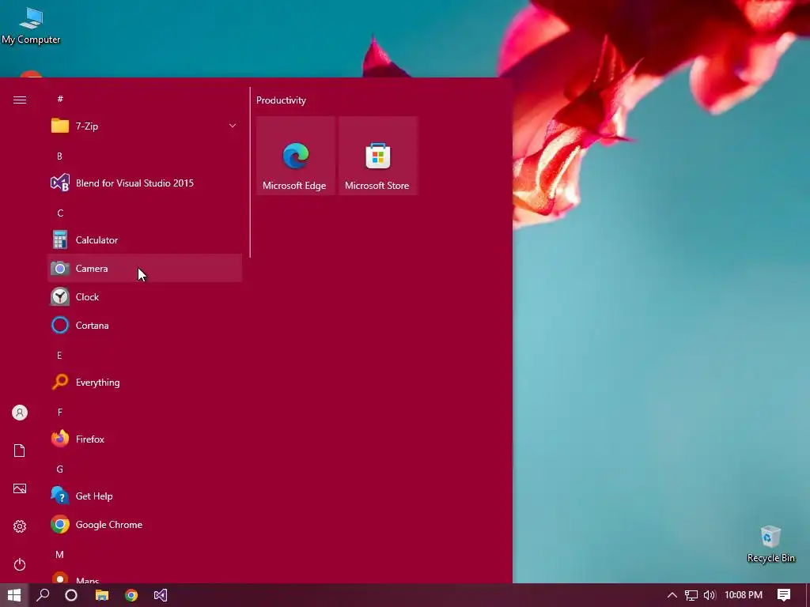810x607 pixels.
Task: Click the app list scrollbar
Action: click(250, 172)
